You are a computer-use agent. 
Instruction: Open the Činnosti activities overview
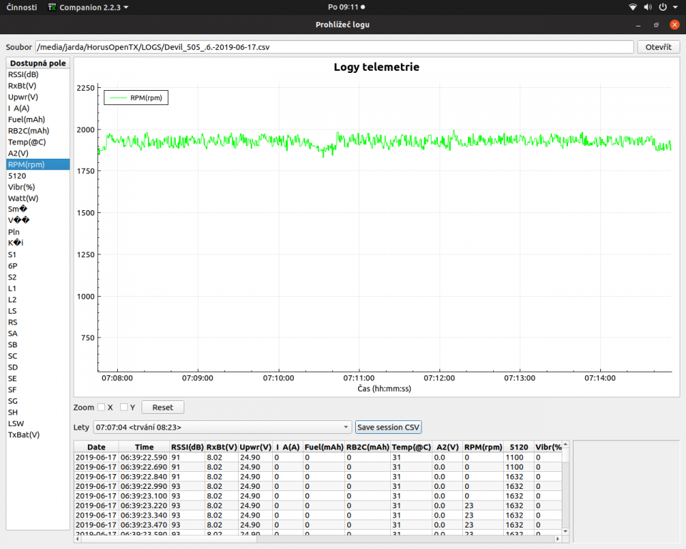pos(23,7)
